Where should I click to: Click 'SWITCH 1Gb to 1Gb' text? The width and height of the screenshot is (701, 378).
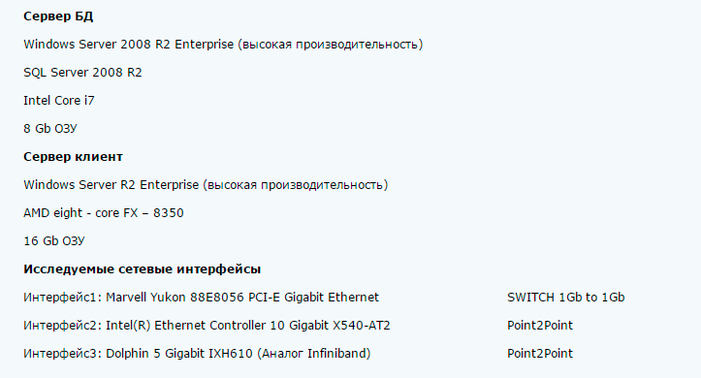click(566, 298)
